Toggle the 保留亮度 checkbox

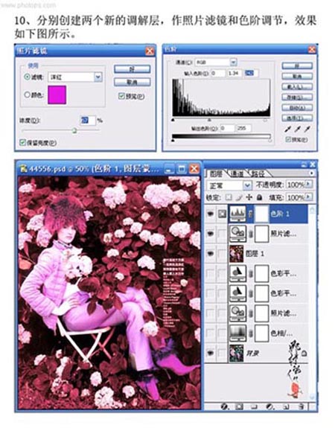22,142
